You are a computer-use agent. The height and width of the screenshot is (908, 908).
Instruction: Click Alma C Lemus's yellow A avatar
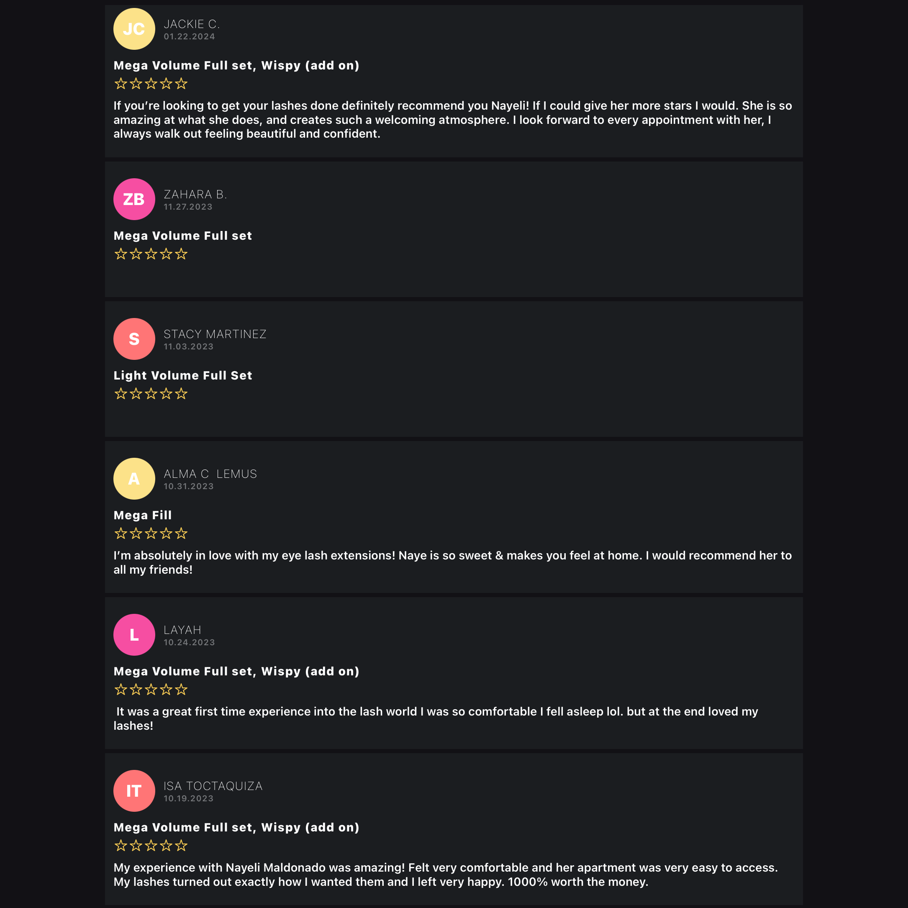tap(134, 478)
